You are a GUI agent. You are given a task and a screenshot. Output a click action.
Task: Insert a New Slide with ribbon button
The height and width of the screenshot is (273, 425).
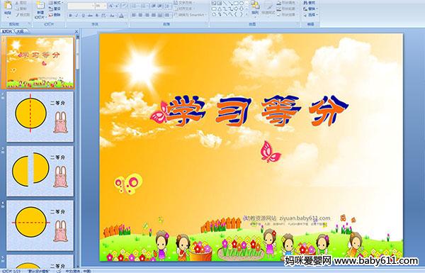(40, 5)
